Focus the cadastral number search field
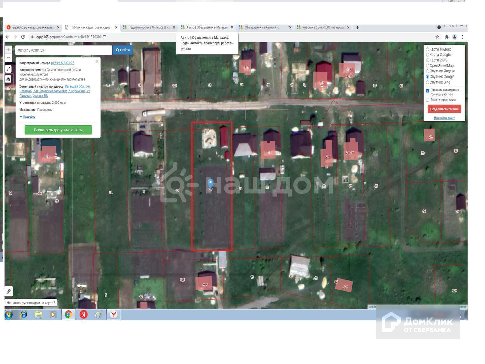The width and height of the screenshot is (485, 364). pos(63,50)
